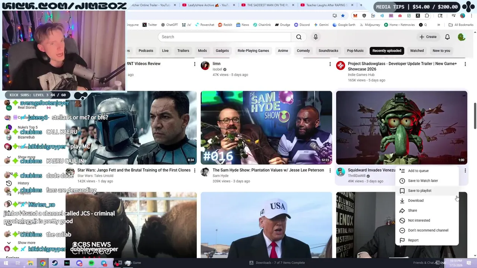Select the Anime filter chip
The width and height of the screenshot is (477, 268).
(x=283, y=51)
